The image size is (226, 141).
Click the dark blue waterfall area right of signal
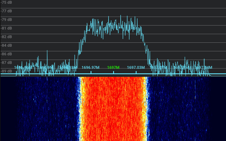[178, 109]
